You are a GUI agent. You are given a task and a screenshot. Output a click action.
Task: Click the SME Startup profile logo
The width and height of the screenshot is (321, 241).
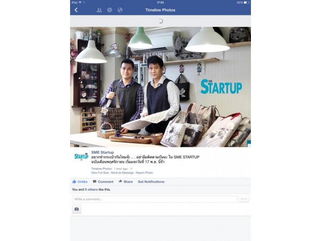point(81,156)
